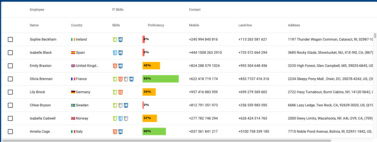Click the Android skill icon for Sophie Beckham
This screenshot has height=142, width=377.
pyautogui.click(x=115, y=39)
